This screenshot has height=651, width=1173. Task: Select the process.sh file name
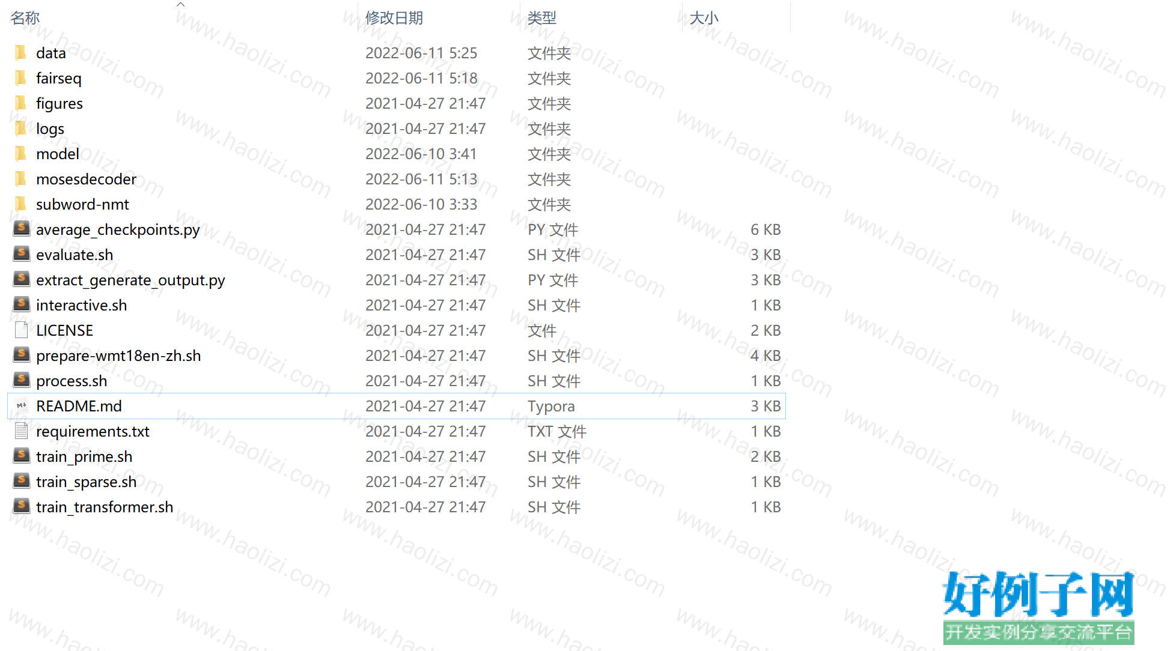(x=72, y=381)
